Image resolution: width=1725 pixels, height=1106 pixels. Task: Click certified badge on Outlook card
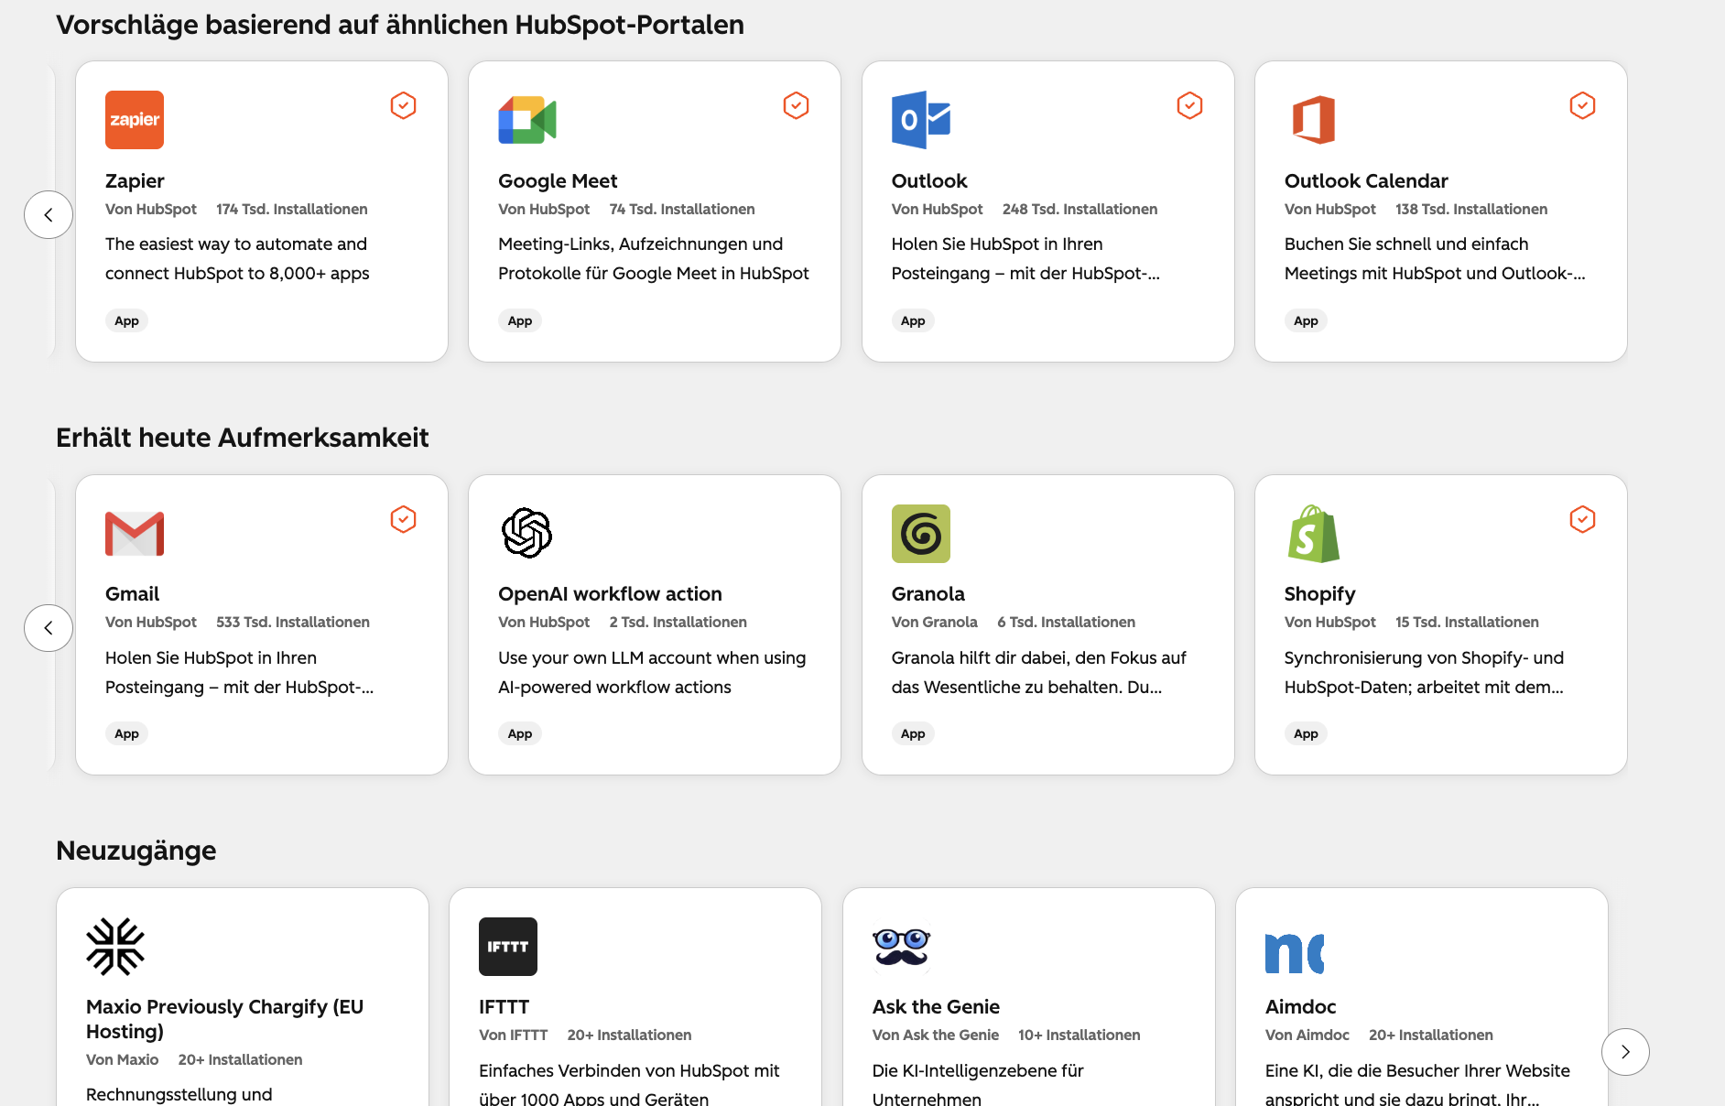coord(1189,105)
